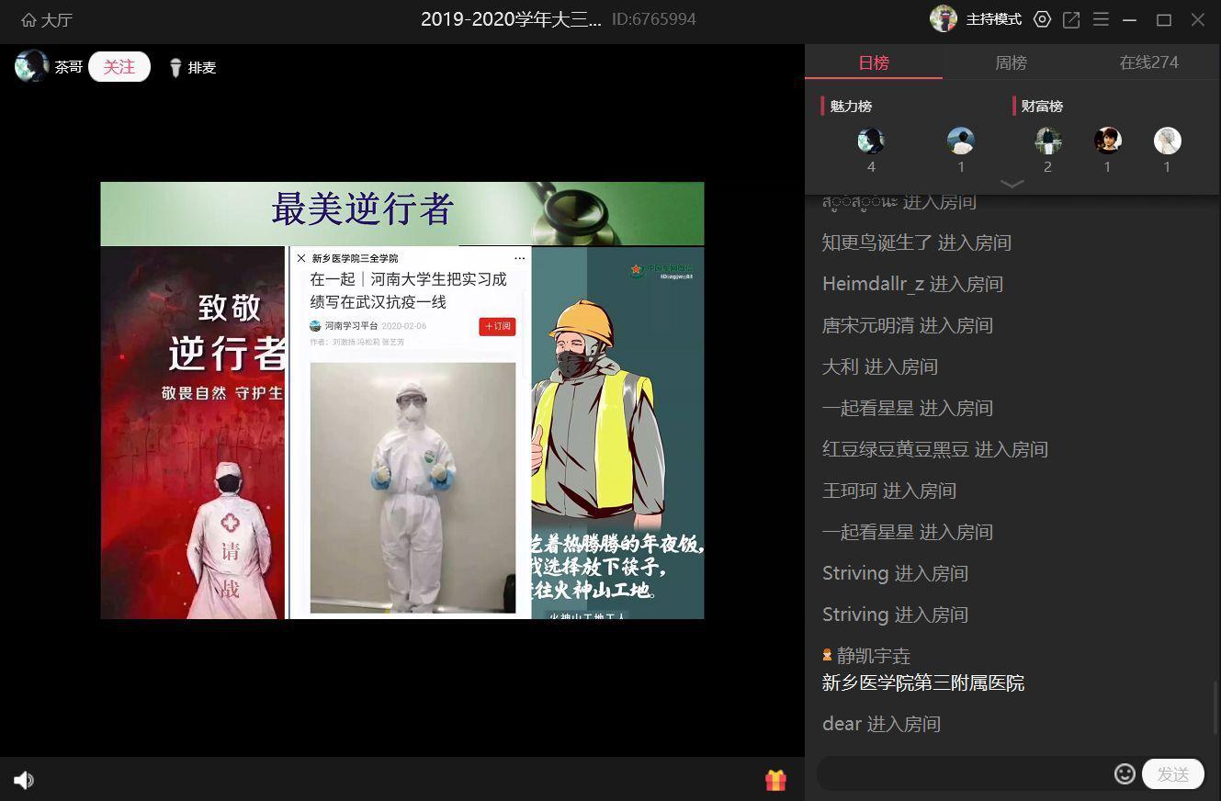Collapse ranking panel with chevron arrow
Image resolution: width=1221 pixels, height=801 pixels.
[1012, 184]
